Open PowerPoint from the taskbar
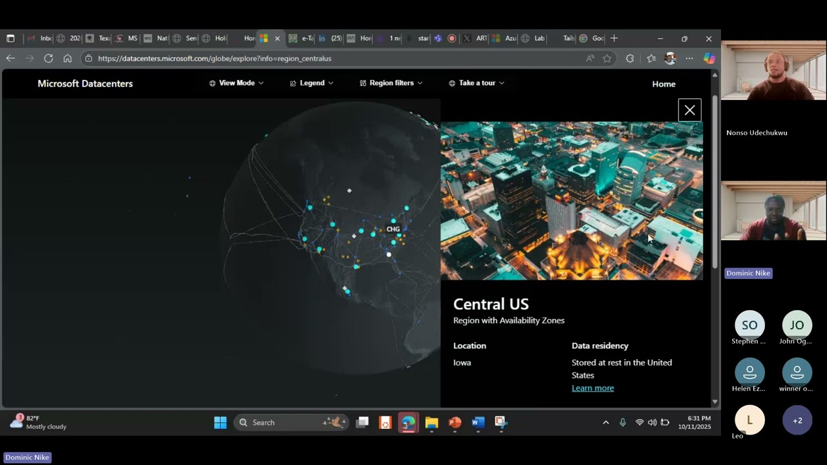The height and width of the screenshot is (465, 827). pyautogui.click(x=455, y=422)
